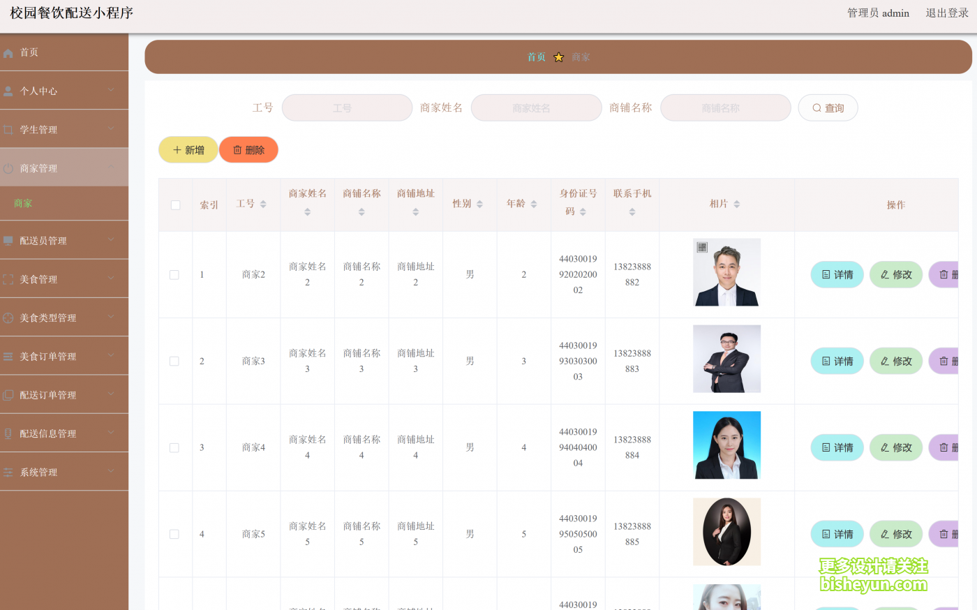Screen dimensions: 977x610
Task: Click 详情 for 商家3 row
Action: coord(837,362)
